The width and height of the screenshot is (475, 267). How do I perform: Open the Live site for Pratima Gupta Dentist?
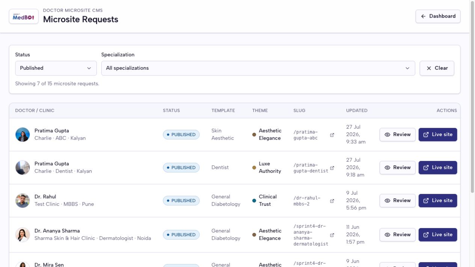tap(438, 168)
